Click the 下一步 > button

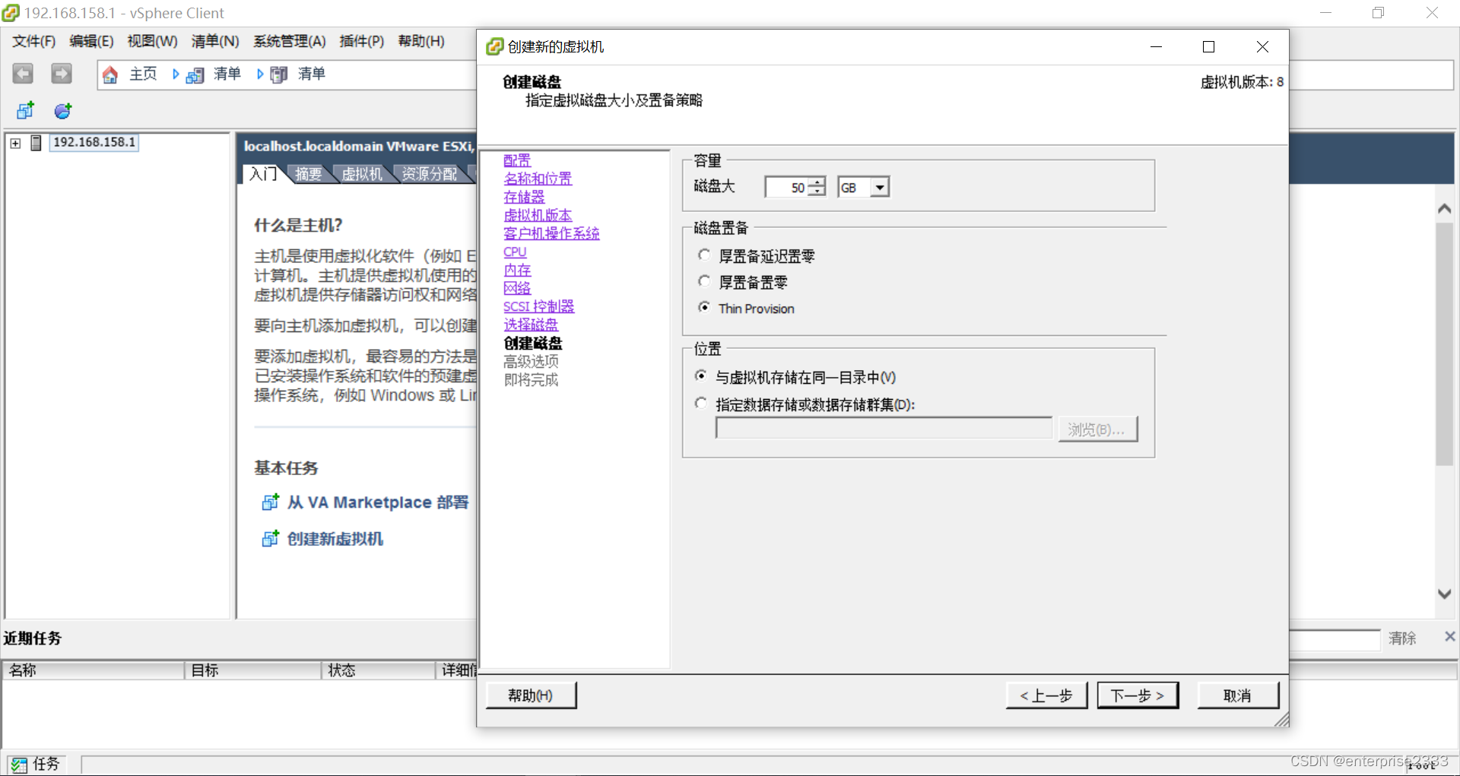[1138, 695]
